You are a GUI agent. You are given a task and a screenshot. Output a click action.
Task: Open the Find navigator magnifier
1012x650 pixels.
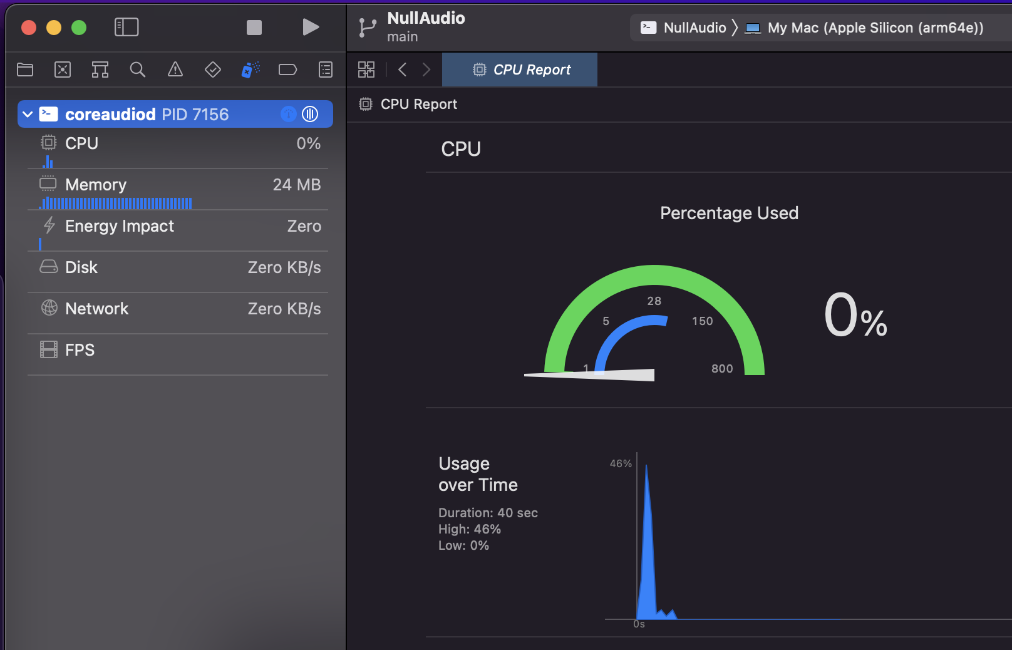(138, 70)
